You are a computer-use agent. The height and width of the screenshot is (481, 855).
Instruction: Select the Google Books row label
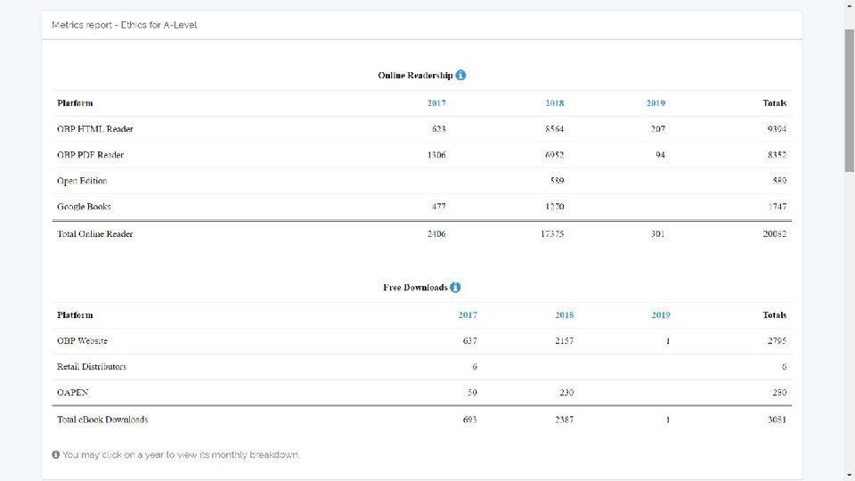click(x=84, y=207)
